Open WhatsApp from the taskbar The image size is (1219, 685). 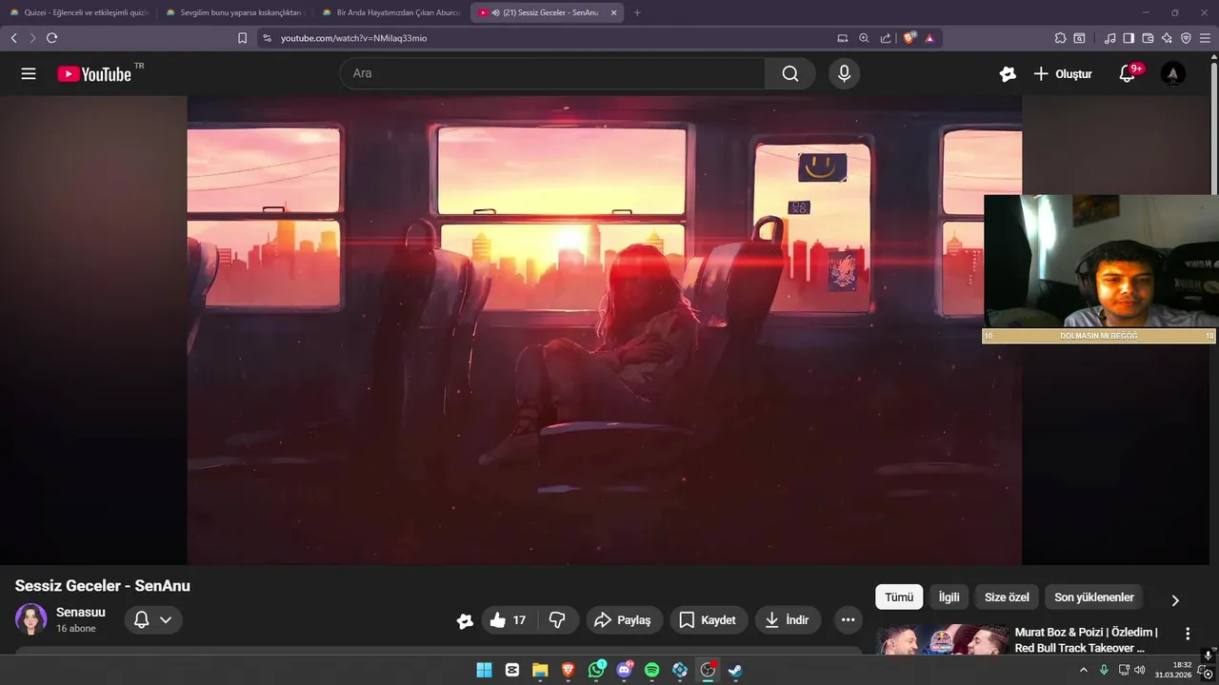(x=596, y=670)
